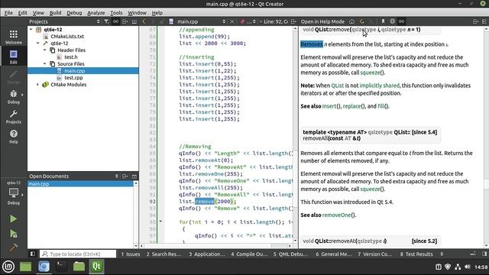
Task: Close the main.cpp document in editor
Action: [232, 21]
